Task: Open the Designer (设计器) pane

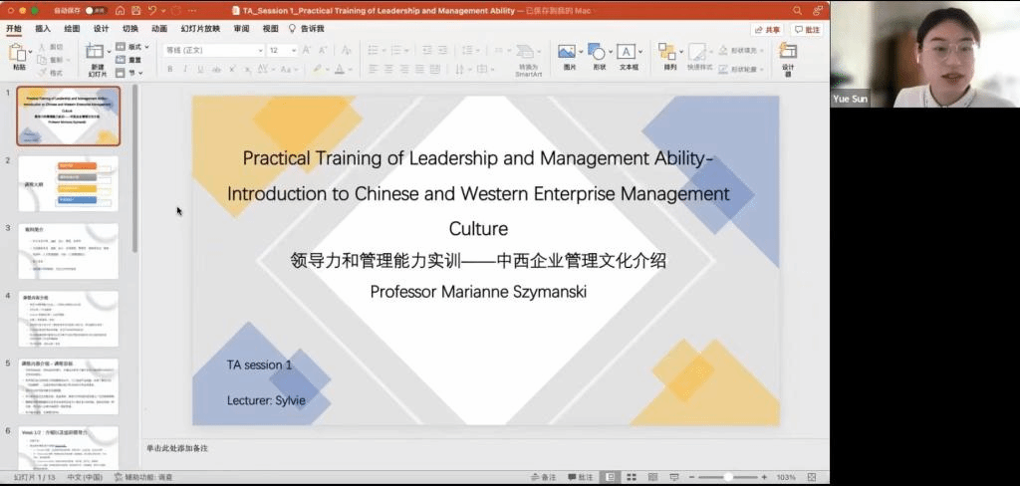Action: click(x=787, y=55)
